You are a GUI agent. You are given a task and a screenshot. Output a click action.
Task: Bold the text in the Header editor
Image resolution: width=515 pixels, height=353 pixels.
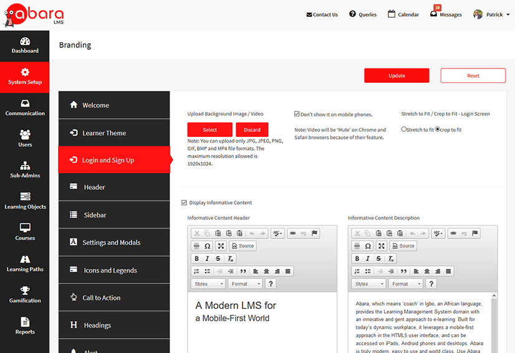coord(197,258)
